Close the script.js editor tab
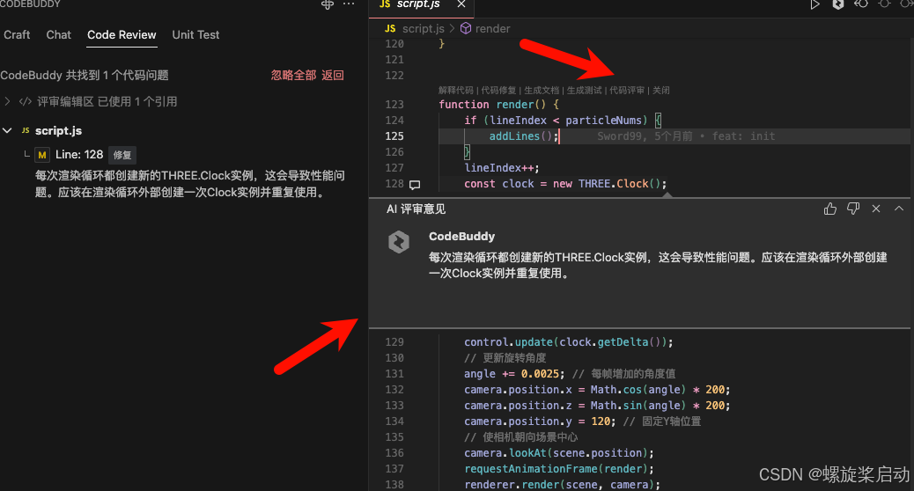This screenshot has height=491, width=914. (461, 4)
